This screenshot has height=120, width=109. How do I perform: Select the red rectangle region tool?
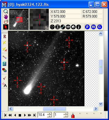[x=6, y=22]
